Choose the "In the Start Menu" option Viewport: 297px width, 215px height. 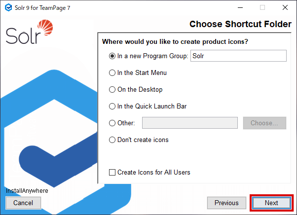[x=112, y=73]
